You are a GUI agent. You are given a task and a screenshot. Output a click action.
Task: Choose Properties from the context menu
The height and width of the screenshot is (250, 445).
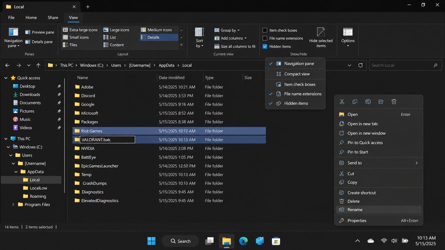tap(378, 221)
